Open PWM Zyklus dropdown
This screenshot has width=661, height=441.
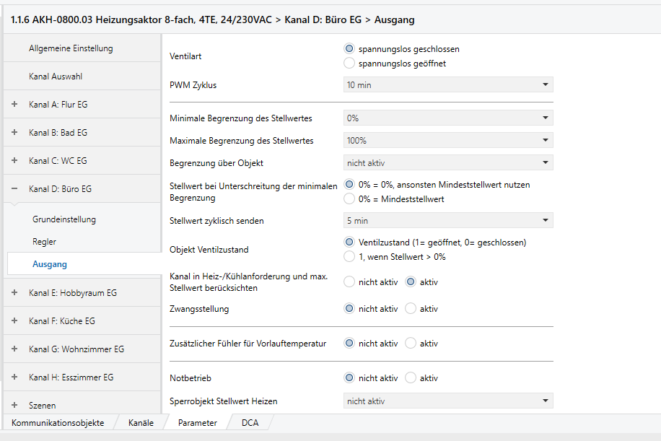448,84
